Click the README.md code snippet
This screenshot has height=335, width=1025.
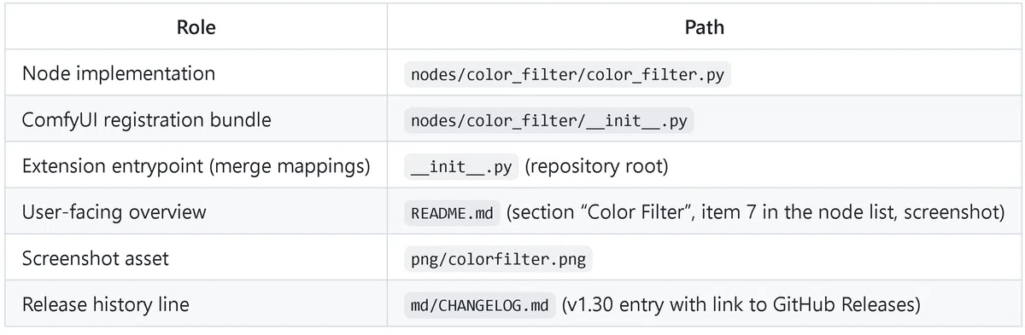452,212
